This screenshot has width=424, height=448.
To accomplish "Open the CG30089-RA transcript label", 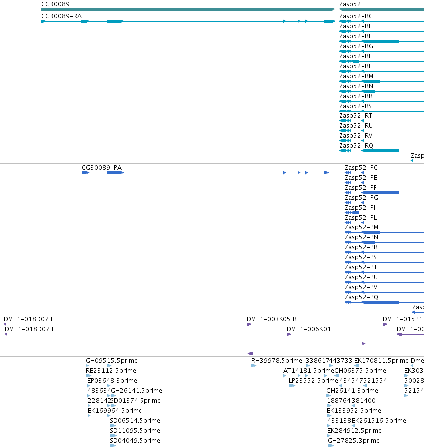I will 61,16.
